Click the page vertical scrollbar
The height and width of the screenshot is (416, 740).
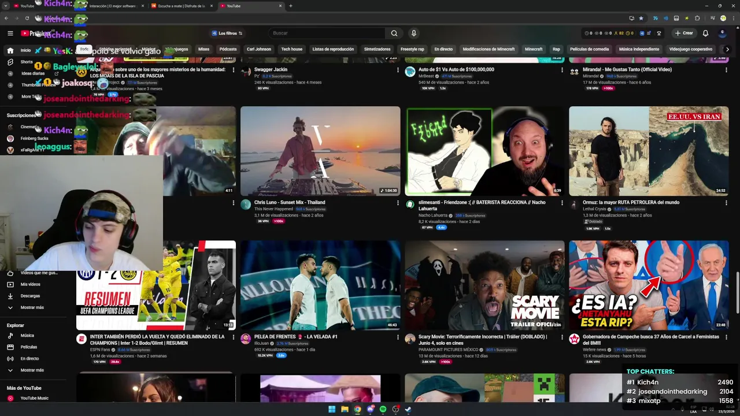pyautogui.click(x=737, y=294)
